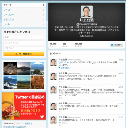
Task: Open snowy Fuji above town thumbnail
Action: (x=38, y=68)
